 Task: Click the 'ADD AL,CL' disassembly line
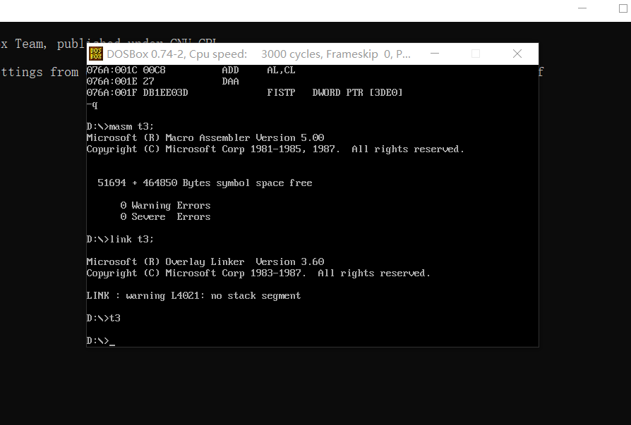click(x=191, y=70)
